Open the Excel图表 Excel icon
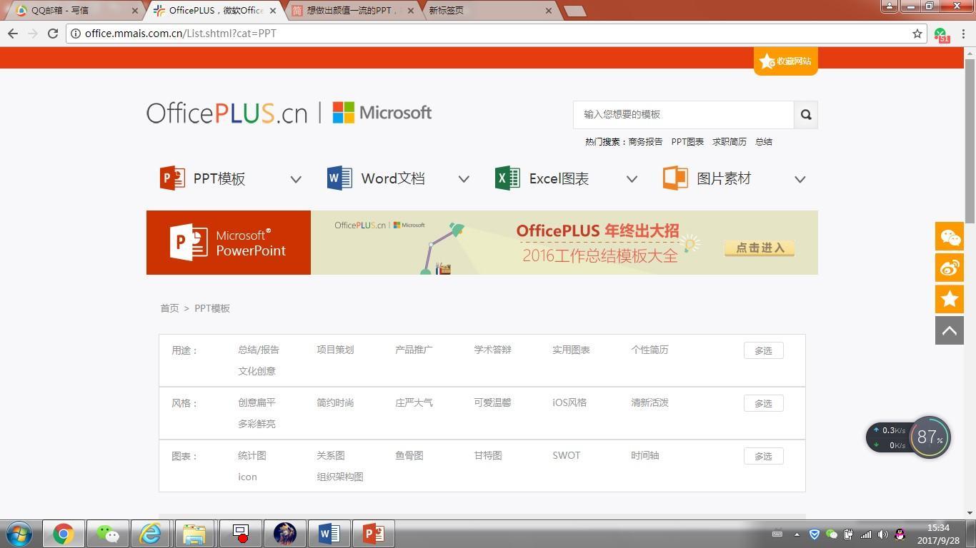The width and height of the screenshot is (976, 548). click(x=507, y=178)
